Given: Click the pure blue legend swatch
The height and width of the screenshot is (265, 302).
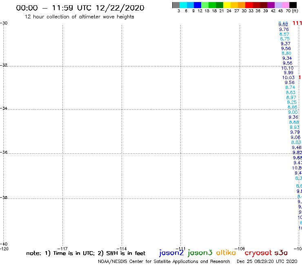Looking at the screenshot, I should coord(198,5).
